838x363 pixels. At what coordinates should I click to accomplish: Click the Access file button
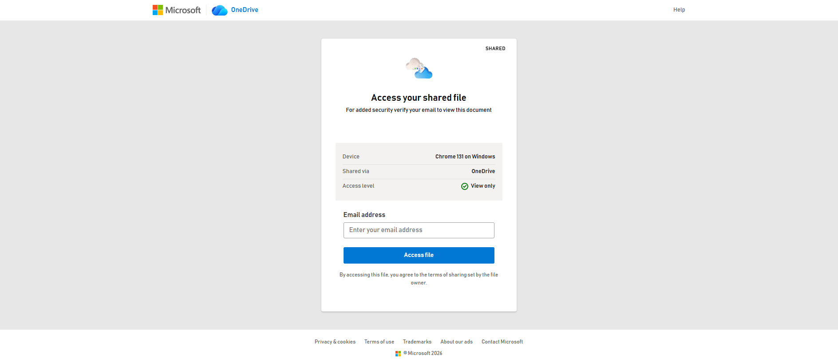[419, 255]
